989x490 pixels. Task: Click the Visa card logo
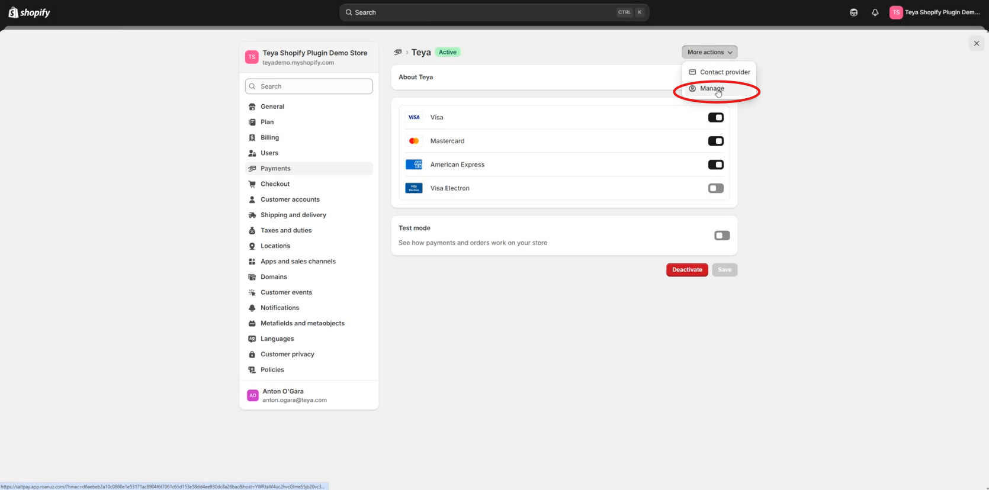coord(414,117)
